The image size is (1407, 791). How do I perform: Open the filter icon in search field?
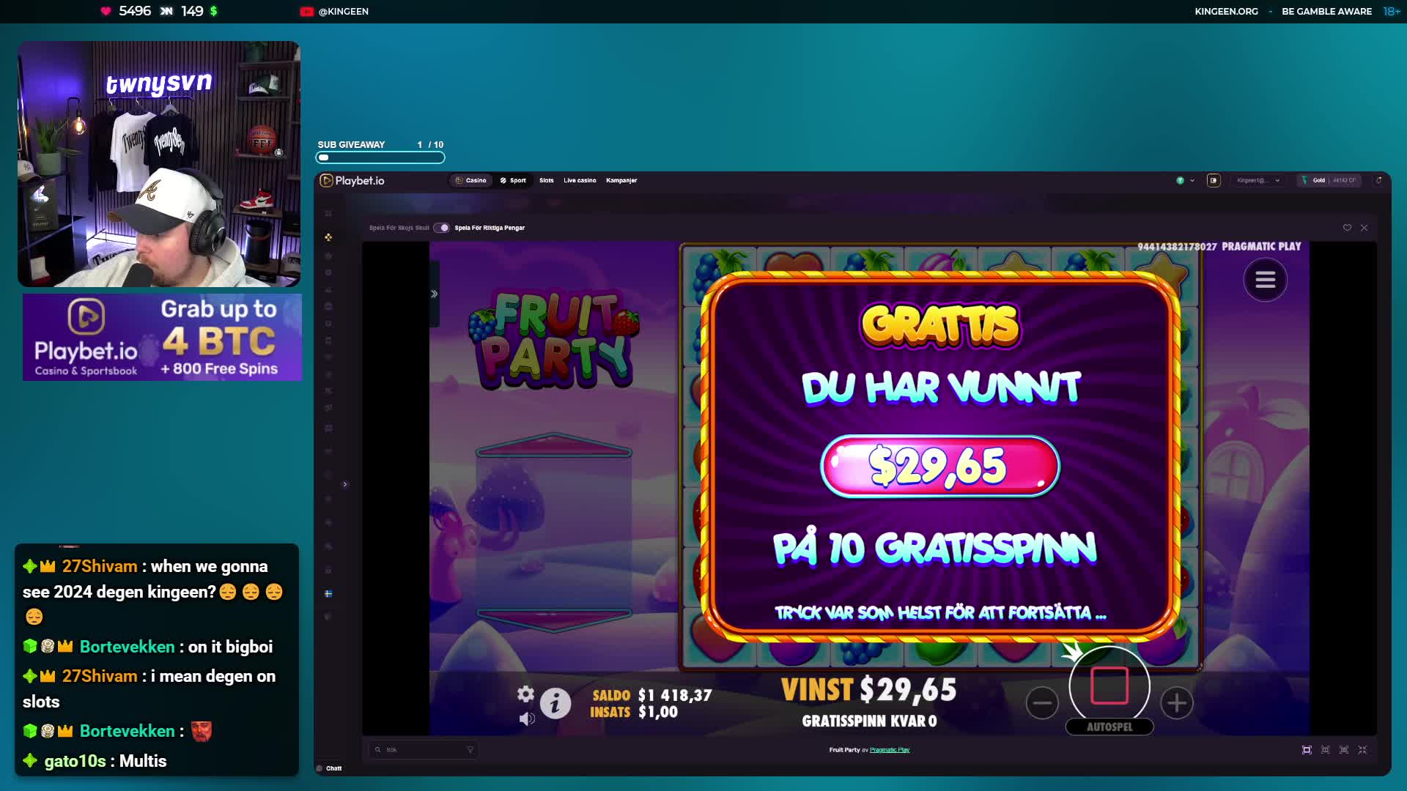click(x=470, y=749)
